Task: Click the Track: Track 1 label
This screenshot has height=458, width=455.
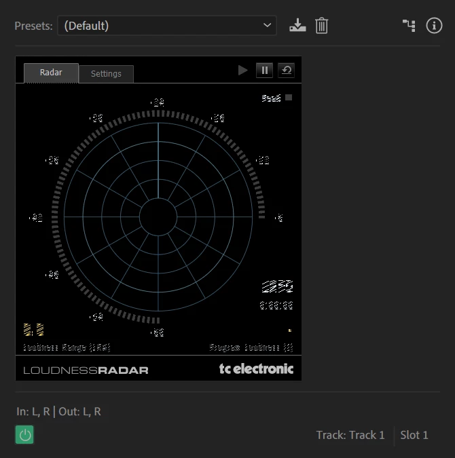Action: point(350,435)
